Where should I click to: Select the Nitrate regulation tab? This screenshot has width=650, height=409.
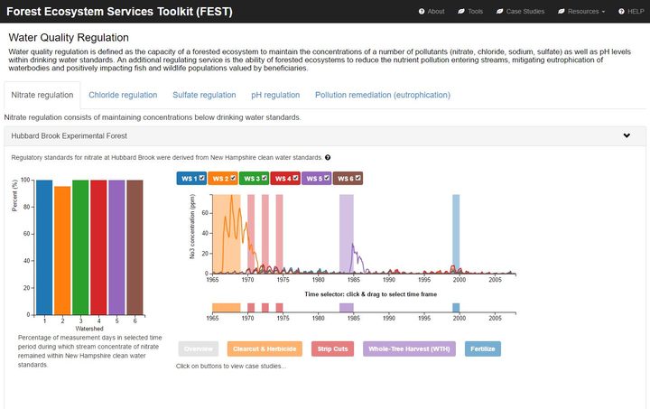42,95
